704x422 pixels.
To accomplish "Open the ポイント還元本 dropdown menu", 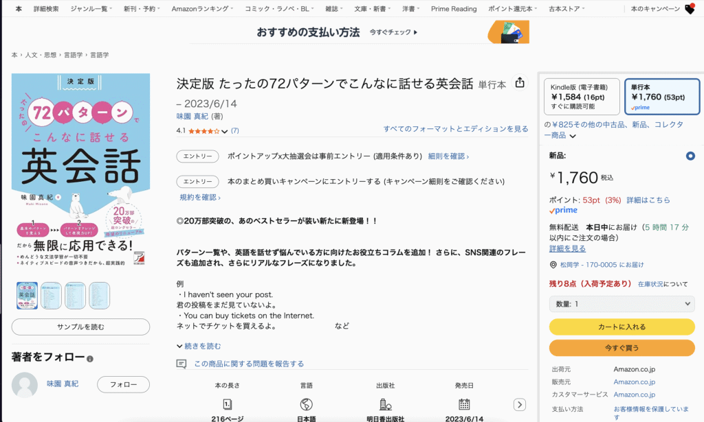I will [x=512, y=9].
